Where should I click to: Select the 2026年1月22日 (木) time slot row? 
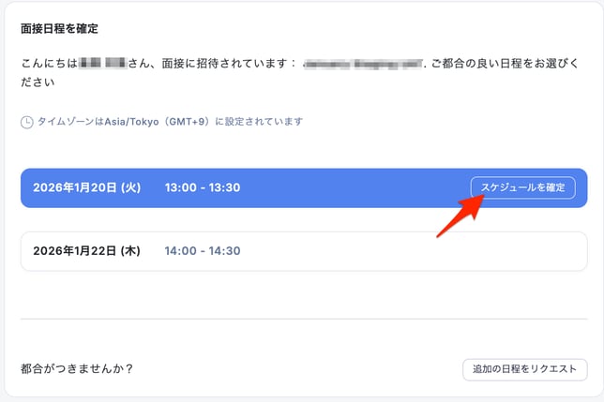pos(303,251)
